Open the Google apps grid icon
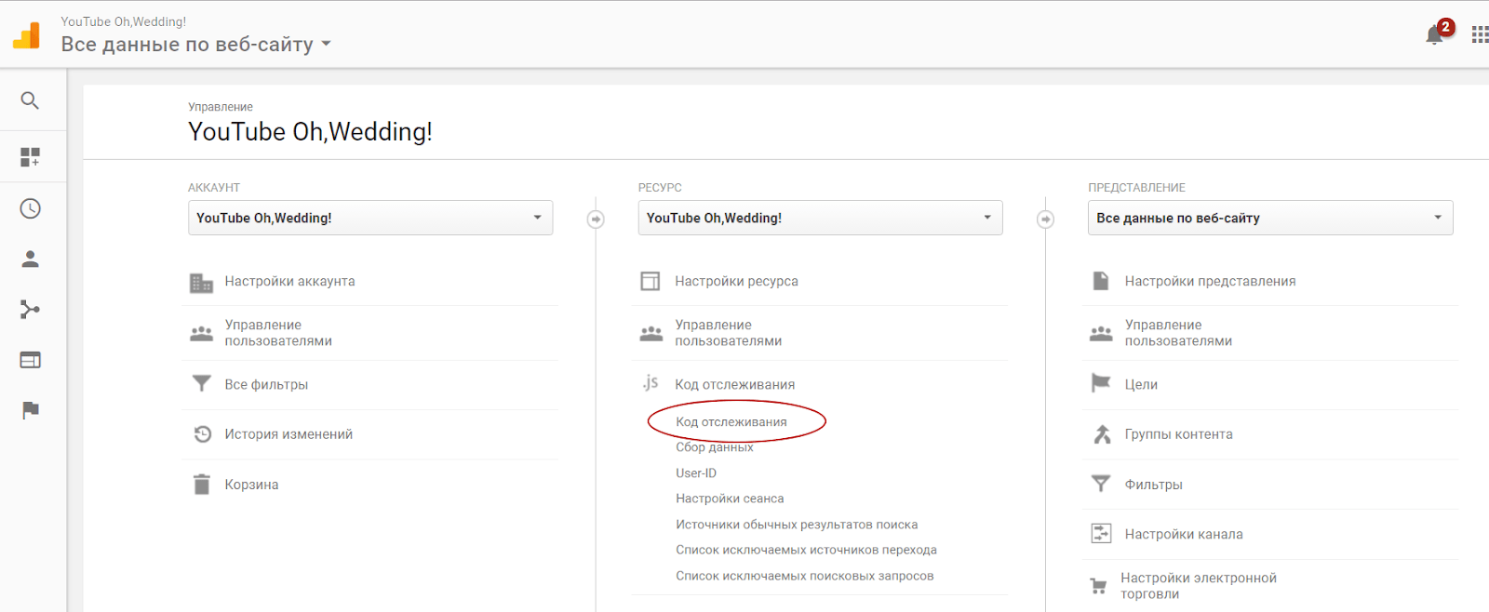This screenshot has width=1489, height=612. pos(1479,35)
